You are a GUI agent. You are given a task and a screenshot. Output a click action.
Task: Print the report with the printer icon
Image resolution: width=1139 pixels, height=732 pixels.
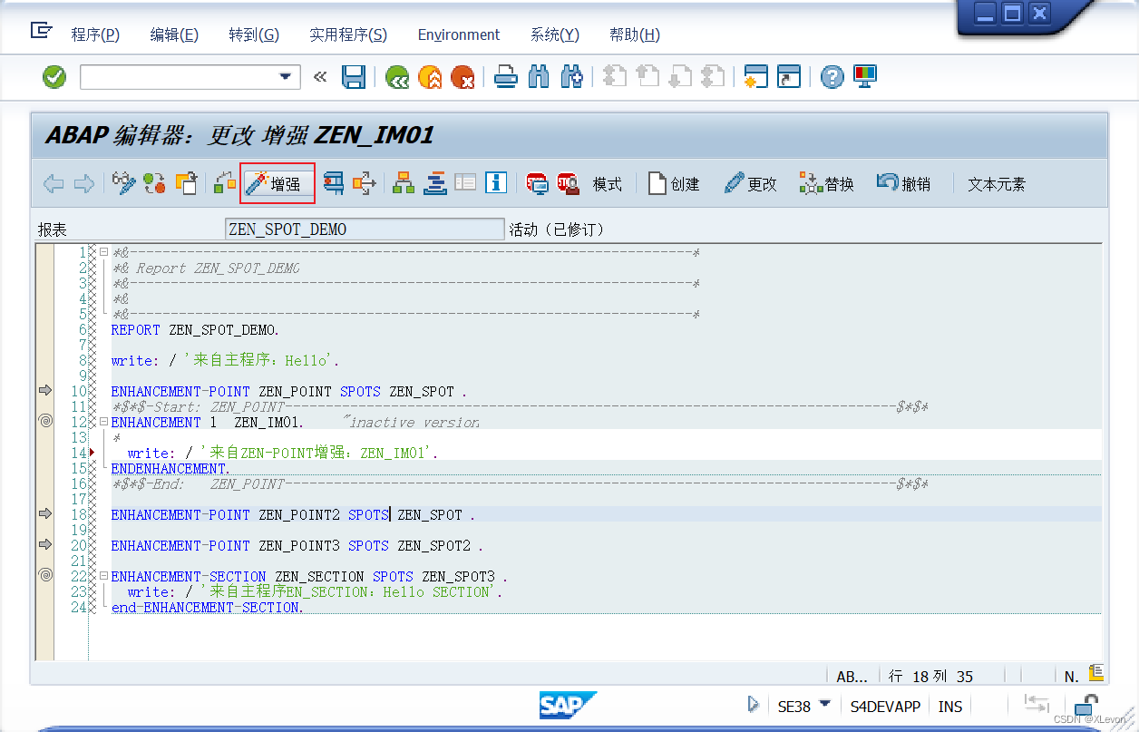(504, 77)
